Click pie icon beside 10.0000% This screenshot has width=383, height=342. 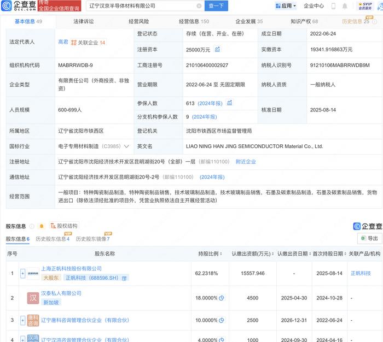point(221,320)
